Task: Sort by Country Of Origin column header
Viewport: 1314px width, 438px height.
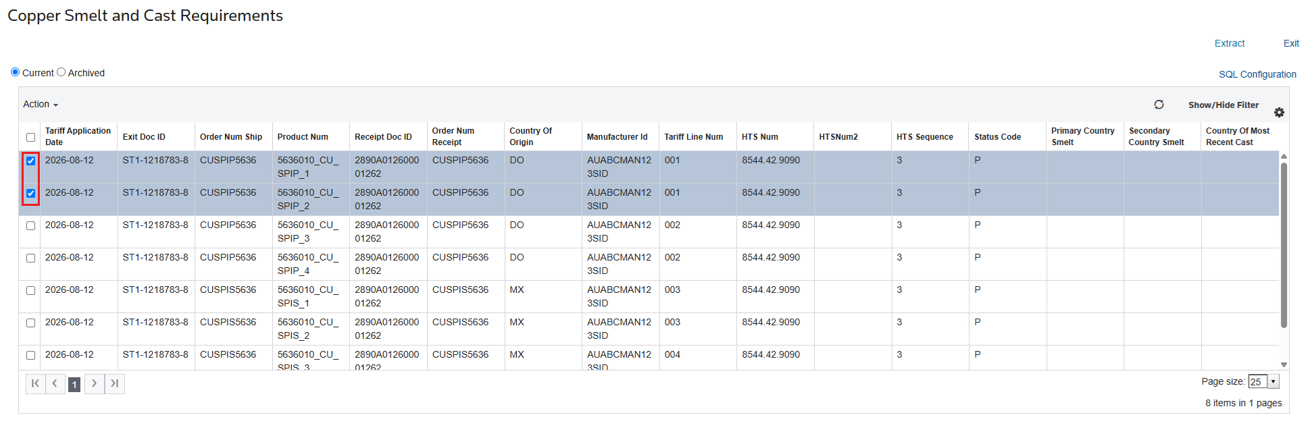Action: click(x=543, y=136)
